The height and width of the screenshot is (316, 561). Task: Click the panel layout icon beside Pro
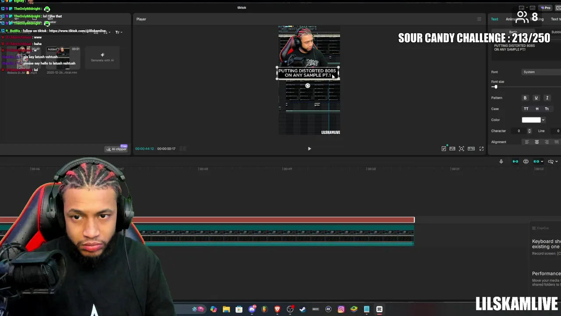[x=533, y=8]
